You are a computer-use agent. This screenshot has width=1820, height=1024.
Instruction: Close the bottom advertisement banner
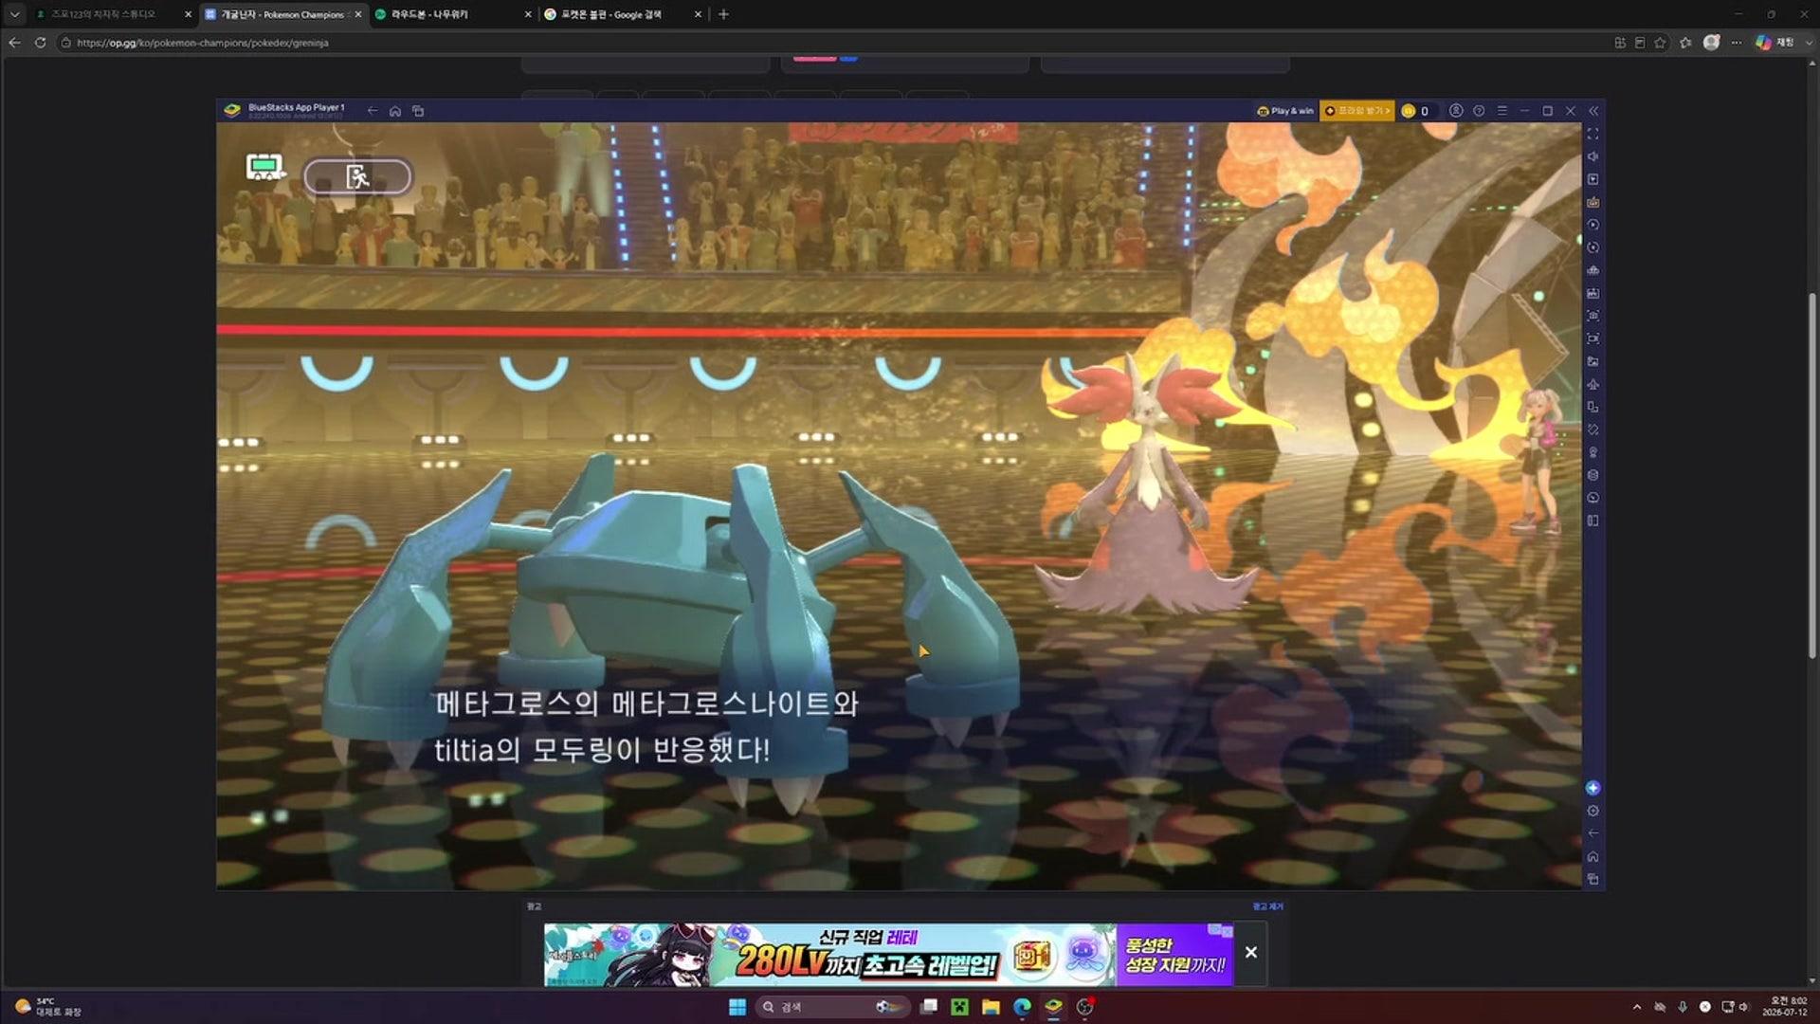(x=1251, y=952)
